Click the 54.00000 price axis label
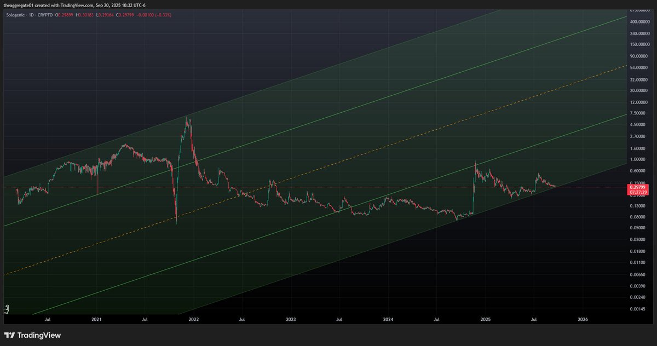The height and width of the screenshot is (346, 657). [x=639, y=67]
